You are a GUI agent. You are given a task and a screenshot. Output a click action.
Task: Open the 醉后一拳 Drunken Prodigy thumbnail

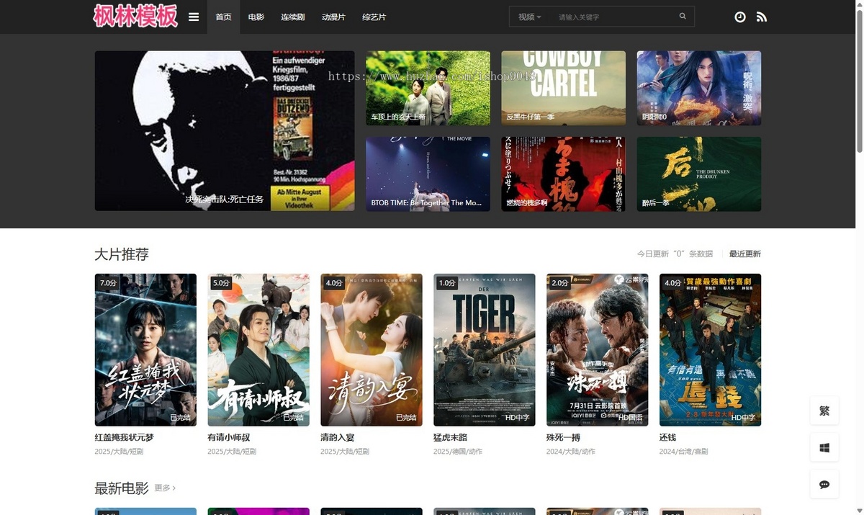[698, 174]
